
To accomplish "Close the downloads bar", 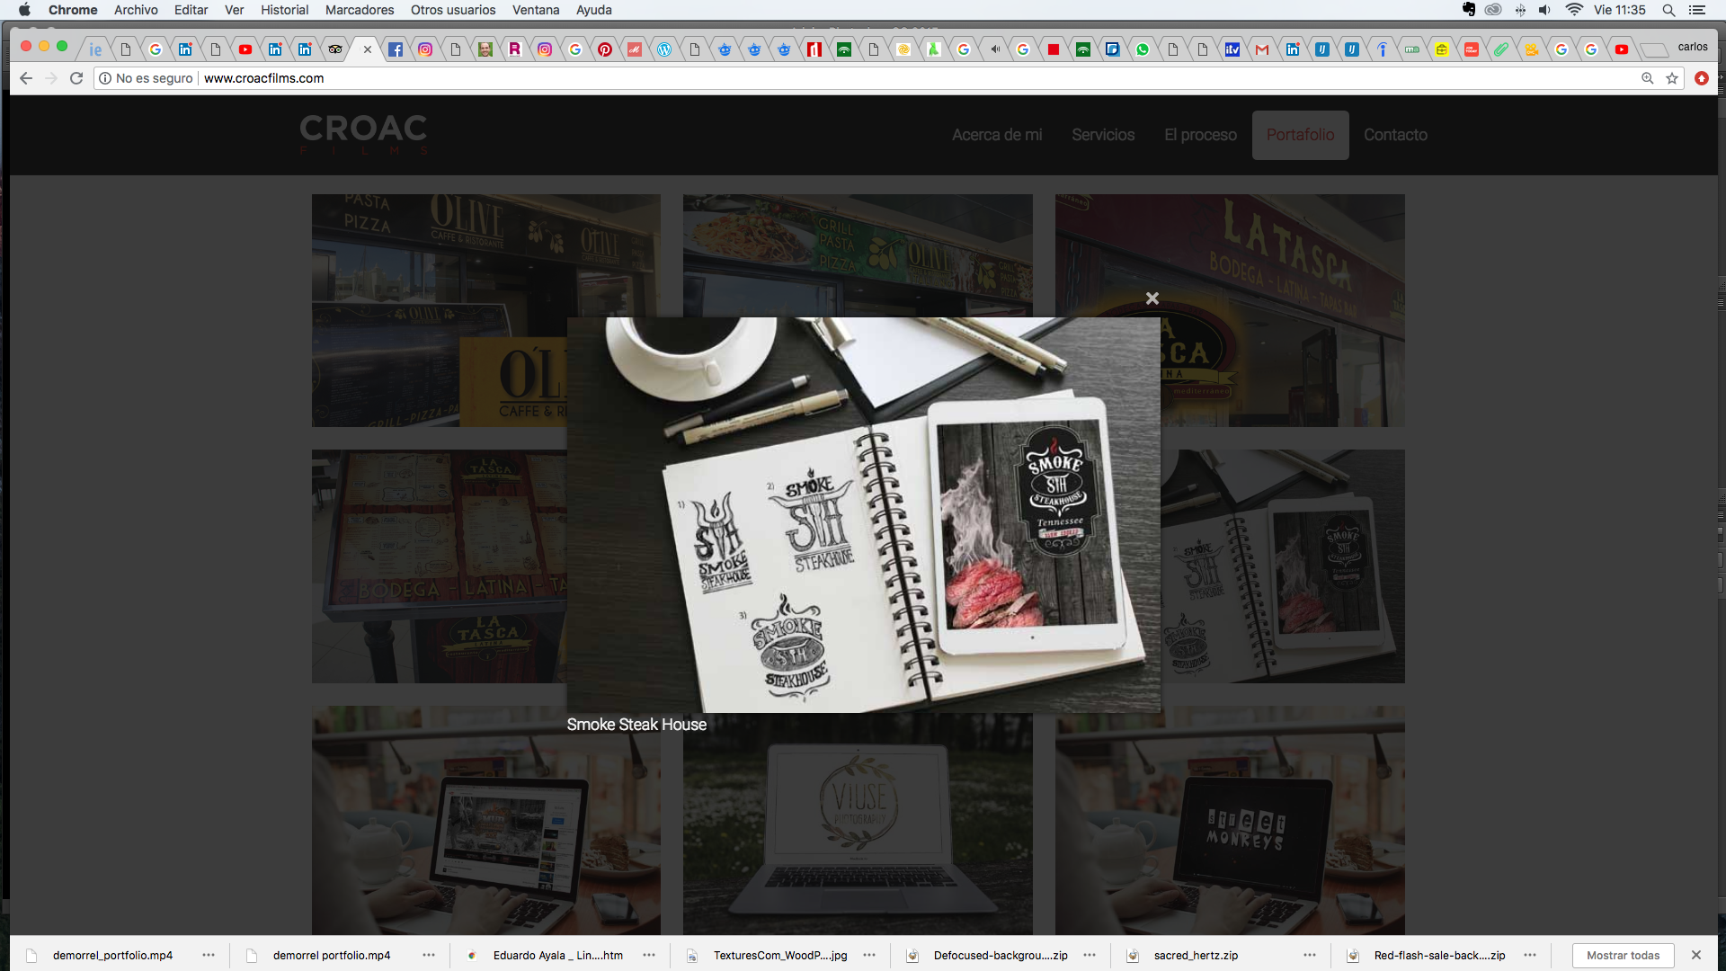I will [1696, 956].
